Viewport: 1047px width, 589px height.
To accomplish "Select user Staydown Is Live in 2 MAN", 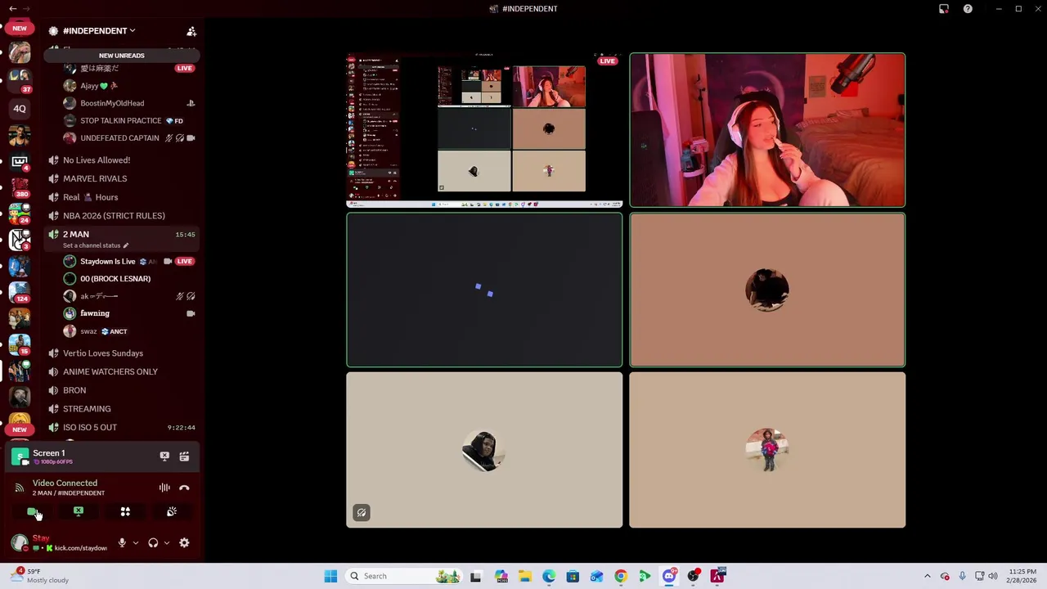I will 107,262.
